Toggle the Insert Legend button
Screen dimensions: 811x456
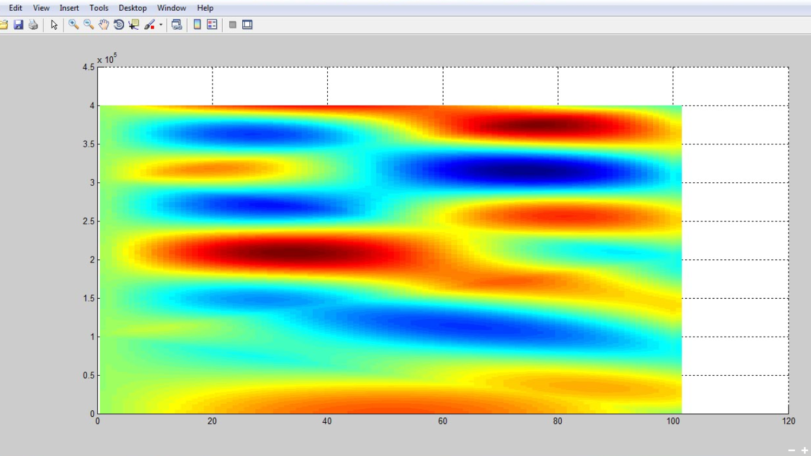coord(212,25)
